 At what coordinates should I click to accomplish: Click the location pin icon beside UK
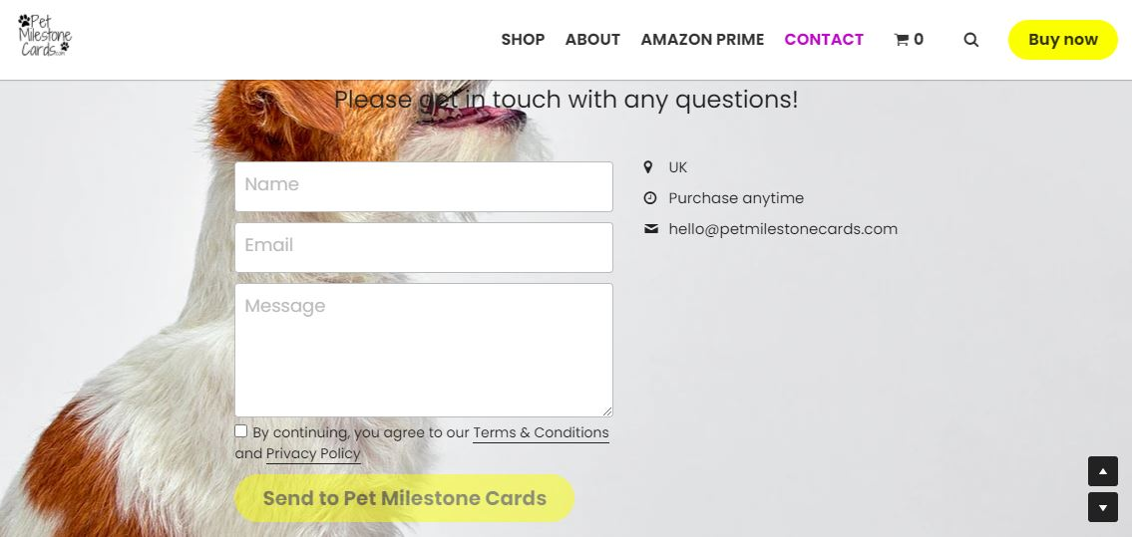coord(648,167)
